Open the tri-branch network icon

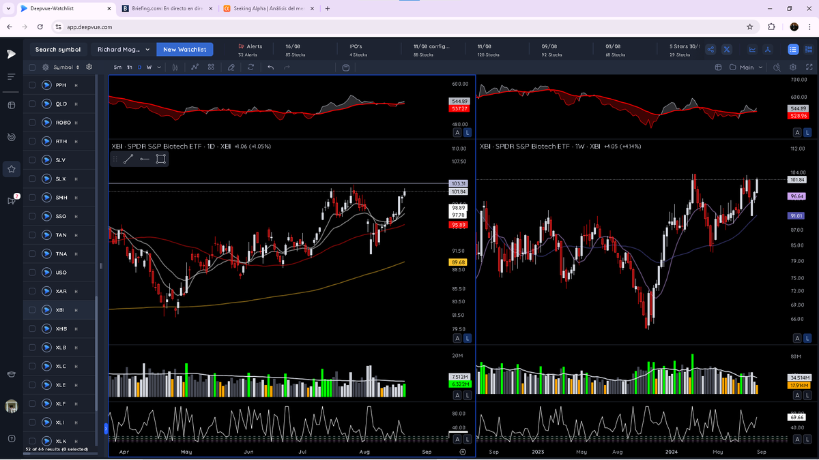768,50
